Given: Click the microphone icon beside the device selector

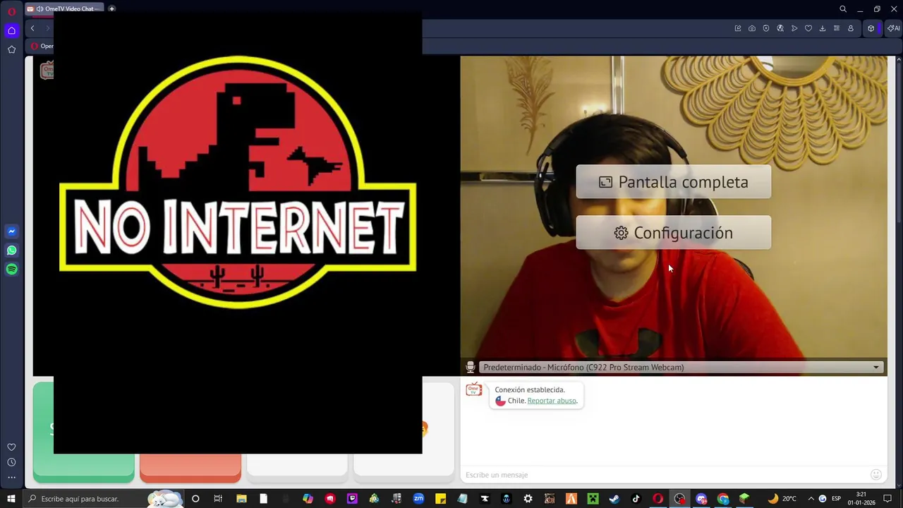Looking at the screenshot, I should (x=471, y=367).
